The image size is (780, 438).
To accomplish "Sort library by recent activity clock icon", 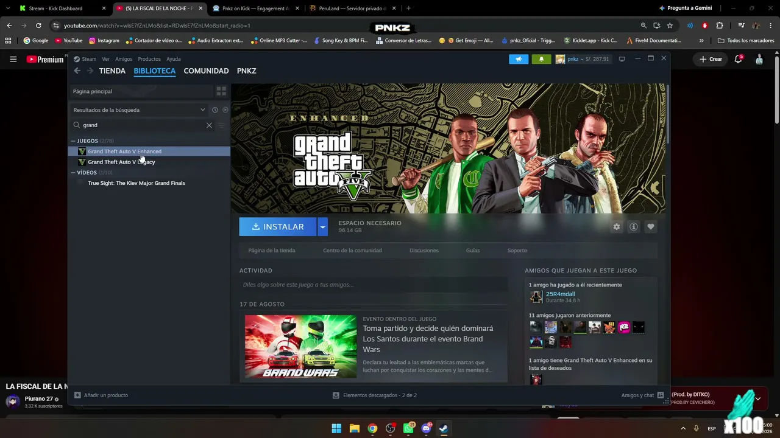I will (214, 110).
